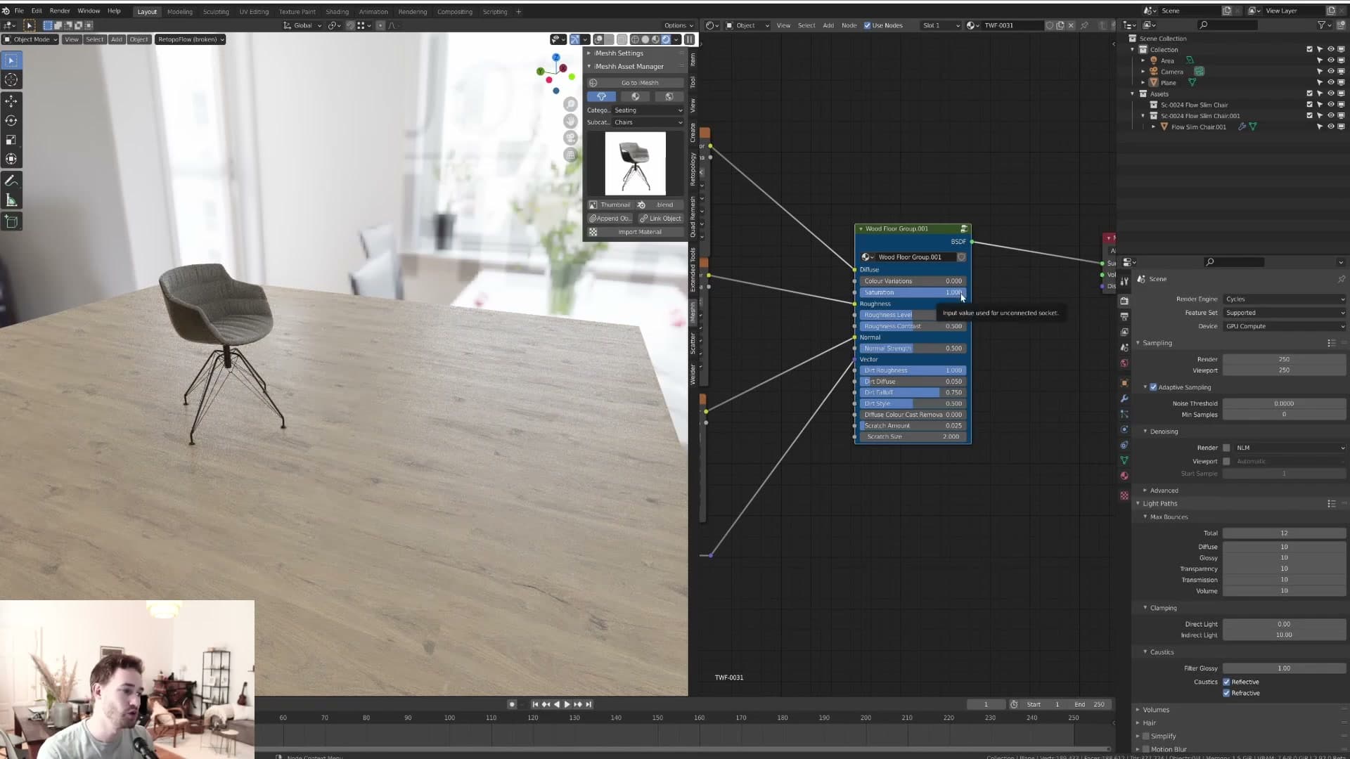The image size is (1350, 759).
Task: Click the Append Object button
Action: 610,219
